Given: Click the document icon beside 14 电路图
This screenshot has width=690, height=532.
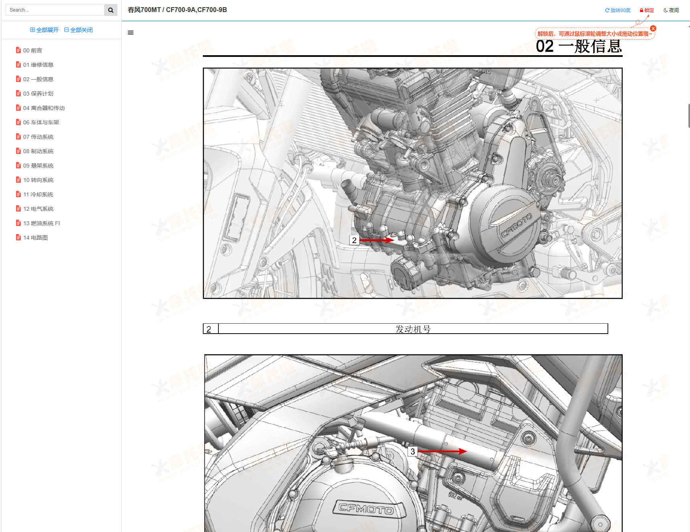Looking at the screenshot, I should pos(18,237).
